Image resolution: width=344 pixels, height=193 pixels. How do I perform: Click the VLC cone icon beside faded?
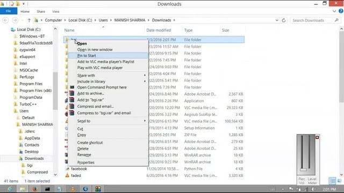[x=67, y=175]
